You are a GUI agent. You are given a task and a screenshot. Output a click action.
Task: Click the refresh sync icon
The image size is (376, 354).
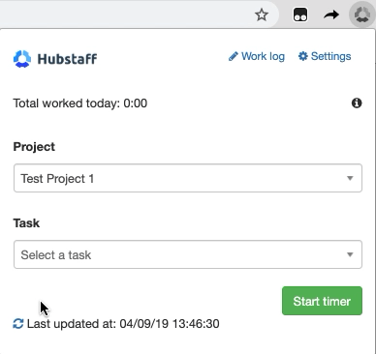click(18, 324)
